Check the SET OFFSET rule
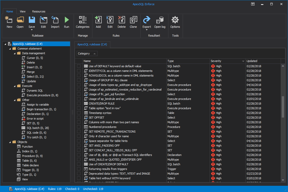The width and height of the screenshot is (288, 192). point(79,117)
